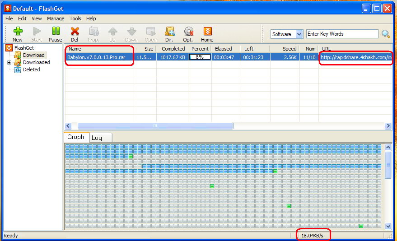Click the Del toolbar icon
Viewport: 397px width, 241px height.
75,31
